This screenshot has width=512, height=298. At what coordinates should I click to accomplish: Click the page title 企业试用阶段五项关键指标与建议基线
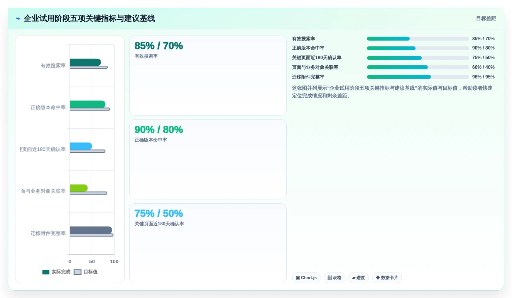point(90,19)
